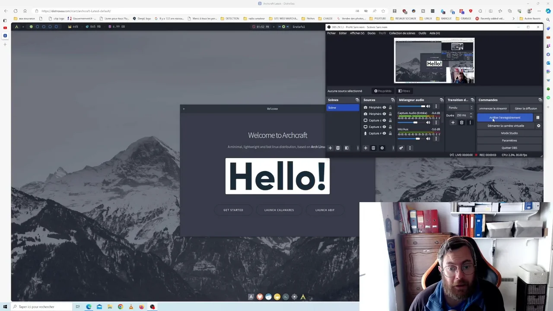Pause the recording in OBS
Screen dimensions: 553x311
[x=538, y=117]
